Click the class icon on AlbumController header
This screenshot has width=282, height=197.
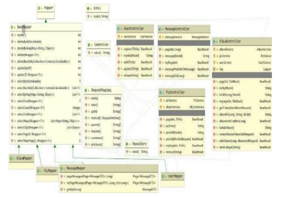(x=214, y=42)
